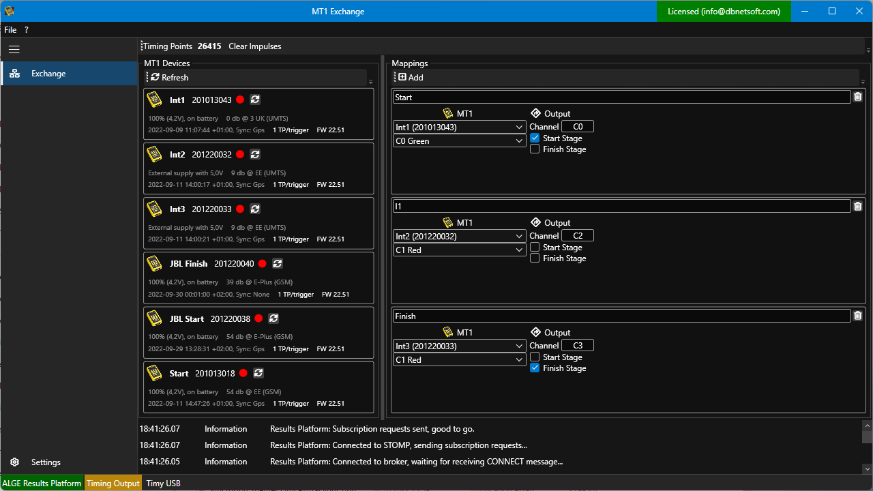Add a new mapping
The height and width of the screenshot is (491, 873).
click(411, 77)
